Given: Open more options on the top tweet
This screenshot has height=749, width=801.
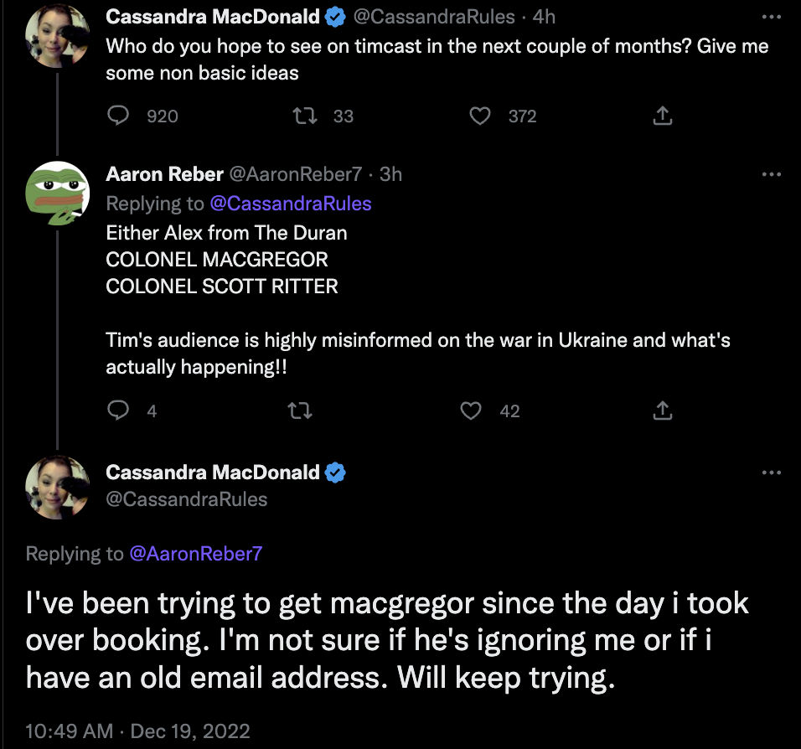Looking at the screenshot, I should click(x=771, y=17).
